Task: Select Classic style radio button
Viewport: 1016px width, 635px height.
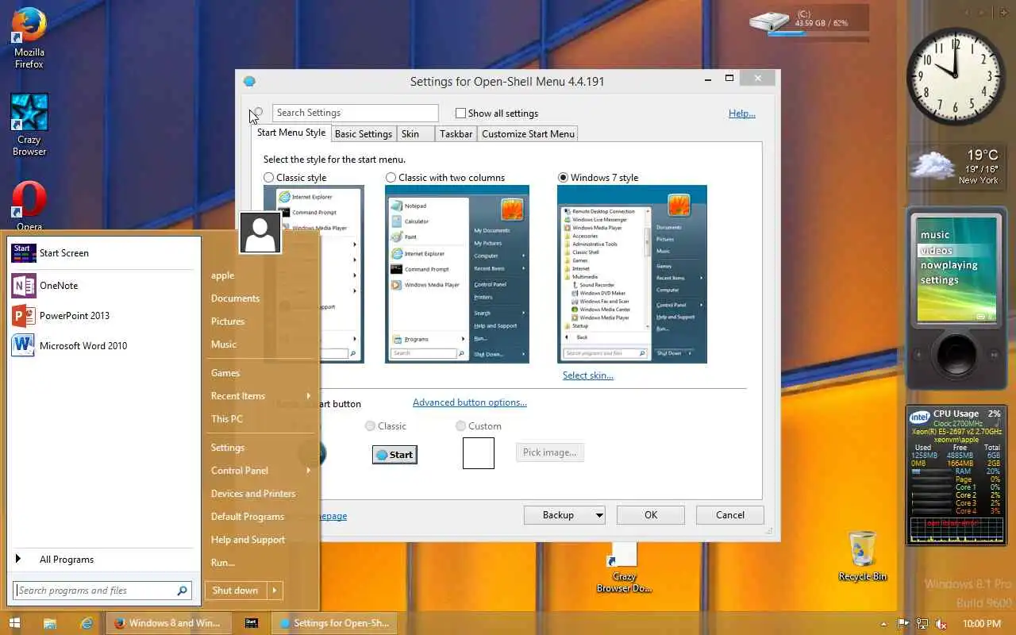Action: 269,178
